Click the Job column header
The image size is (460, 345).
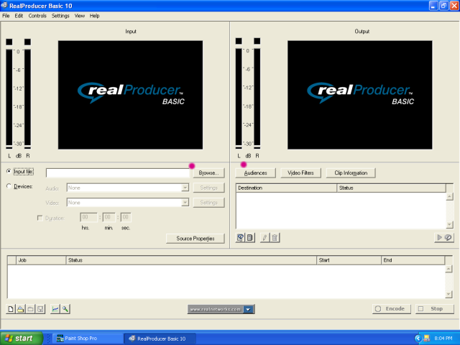[x=41, y=260]
